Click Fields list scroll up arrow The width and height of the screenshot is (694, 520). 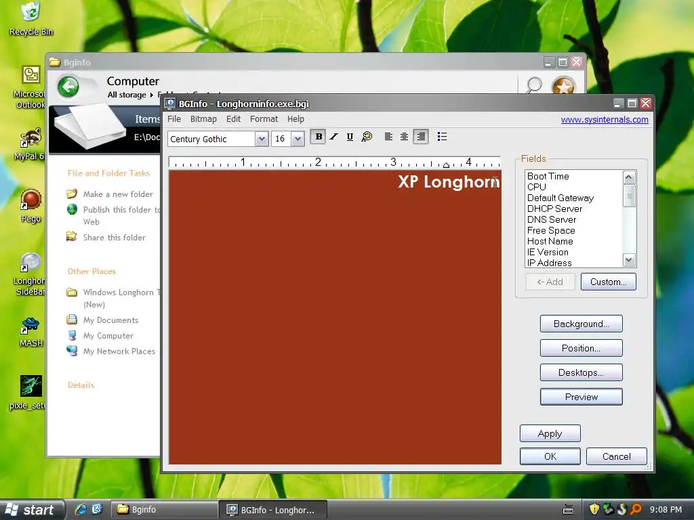629,178
